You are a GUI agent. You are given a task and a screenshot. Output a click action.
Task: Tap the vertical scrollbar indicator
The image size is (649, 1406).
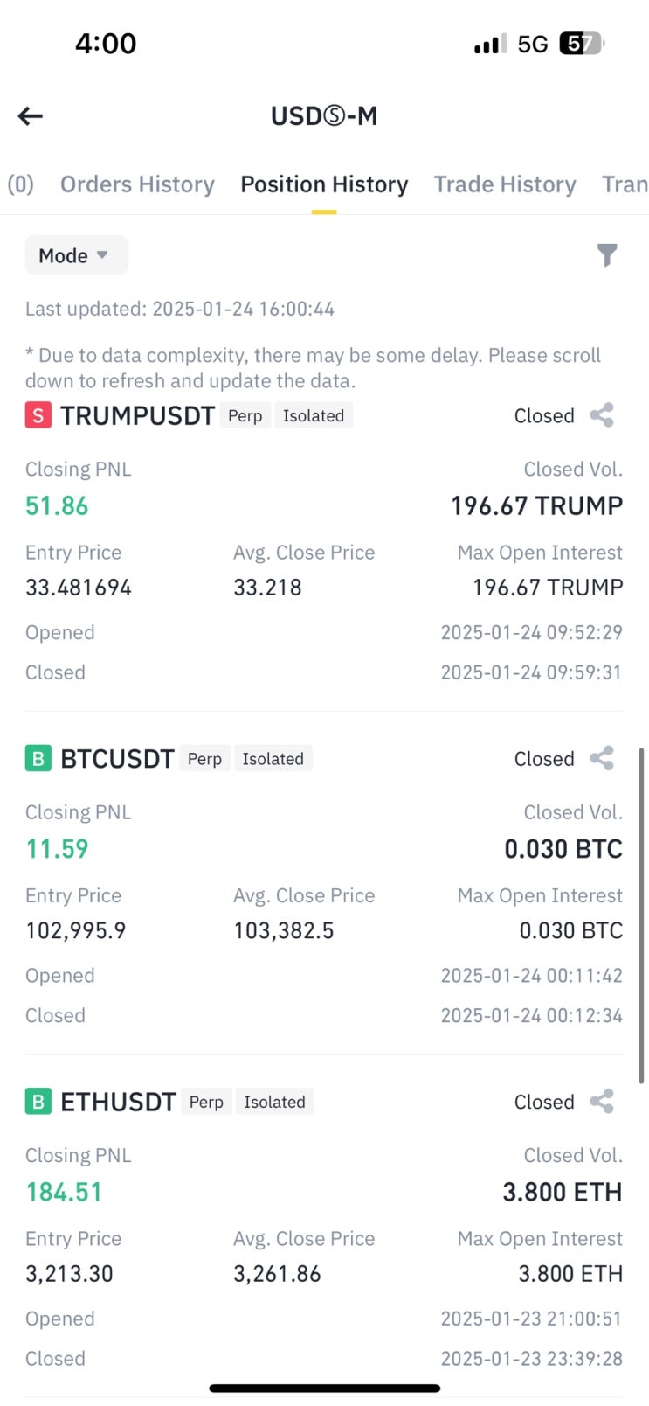(641, 914)
